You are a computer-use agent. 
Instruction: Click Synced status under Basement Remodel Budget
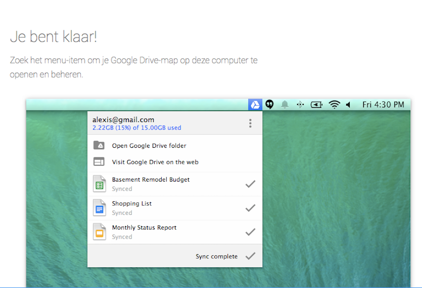click(122, 189)
